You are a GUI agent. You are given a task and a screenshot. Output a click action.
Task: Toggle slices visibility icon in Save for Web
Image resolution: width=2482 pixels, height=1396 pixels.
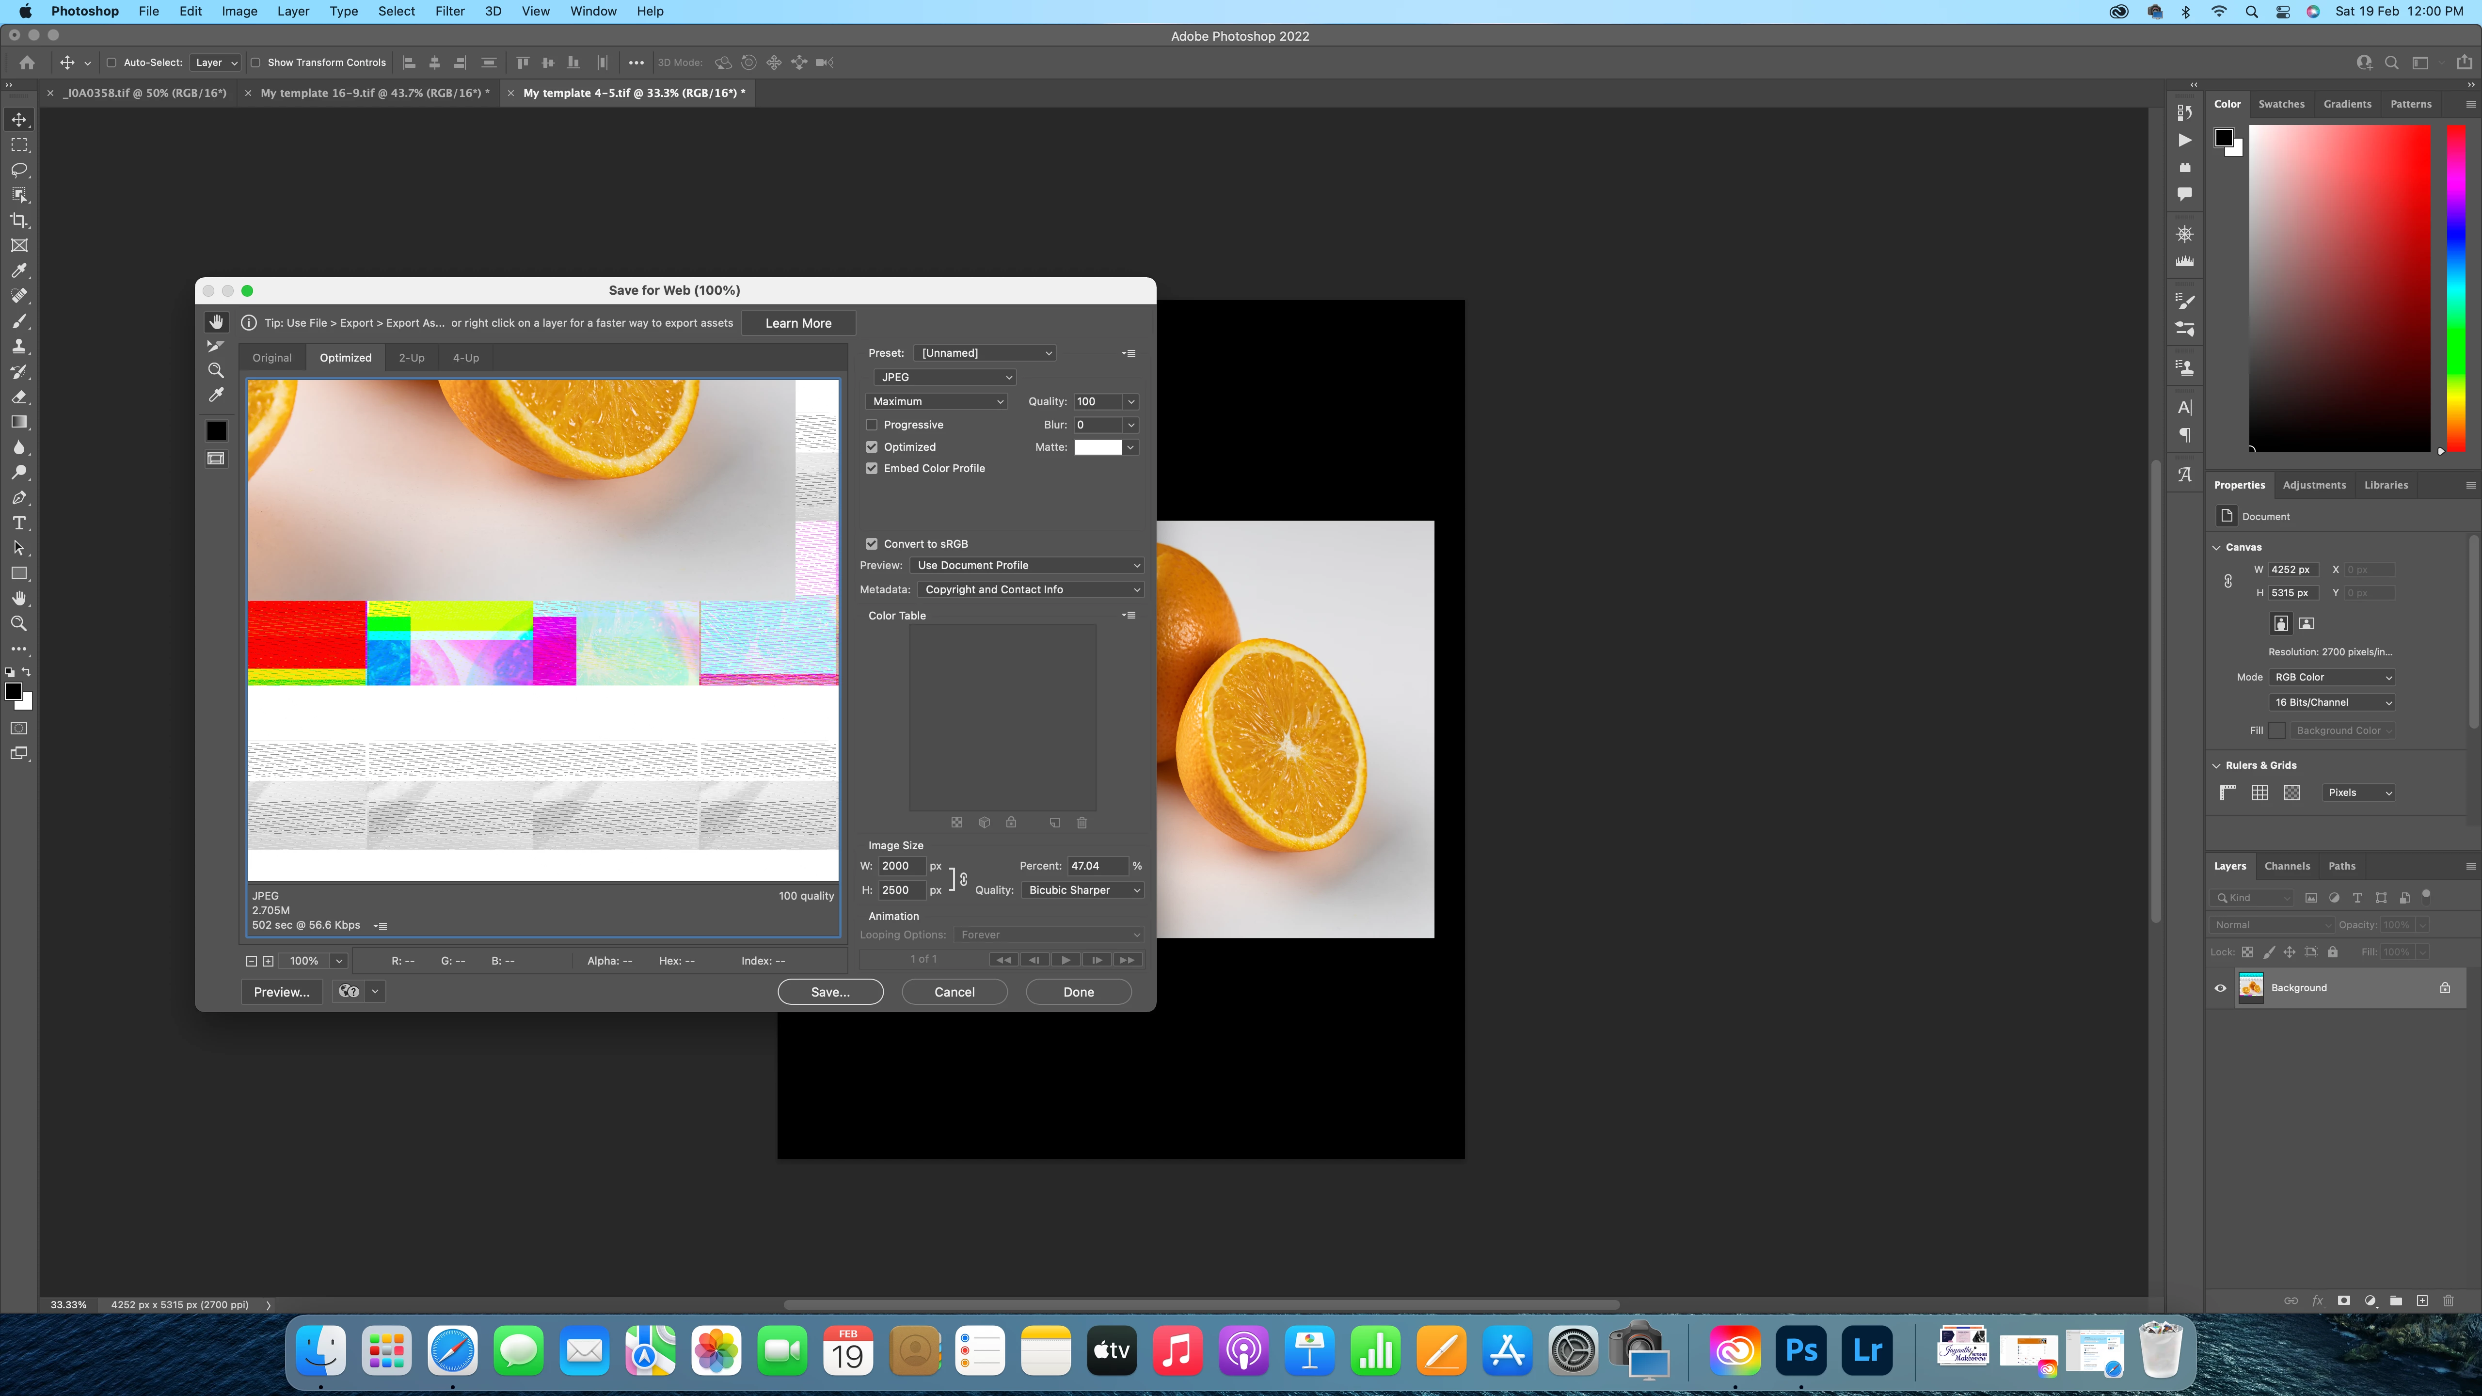click(216, 459)
